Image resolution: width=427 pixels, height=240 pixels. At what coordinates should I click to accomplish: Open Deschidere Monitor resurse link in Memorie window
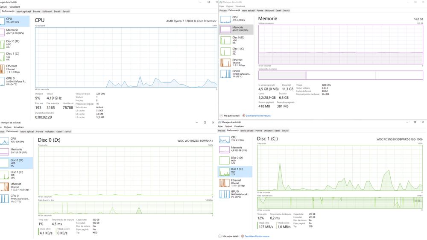[x=257, y=116]
